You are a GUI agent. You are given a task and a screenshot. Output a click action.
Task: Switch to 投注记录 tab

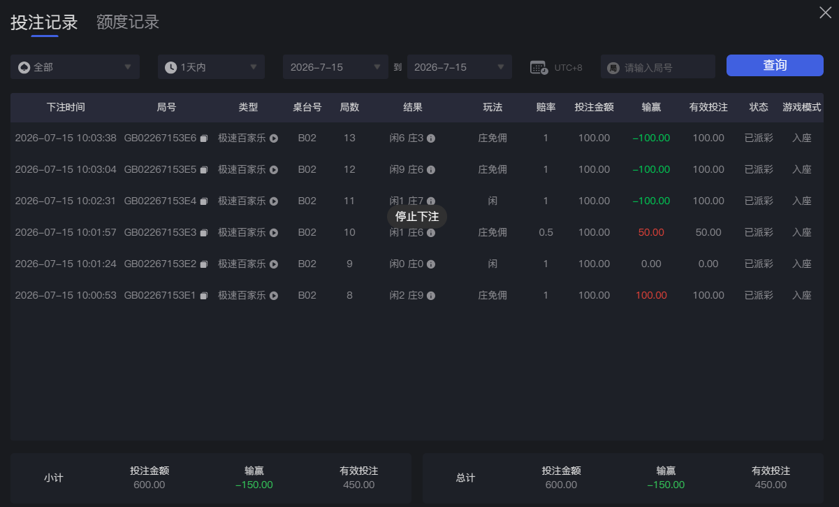pos(44,22)
